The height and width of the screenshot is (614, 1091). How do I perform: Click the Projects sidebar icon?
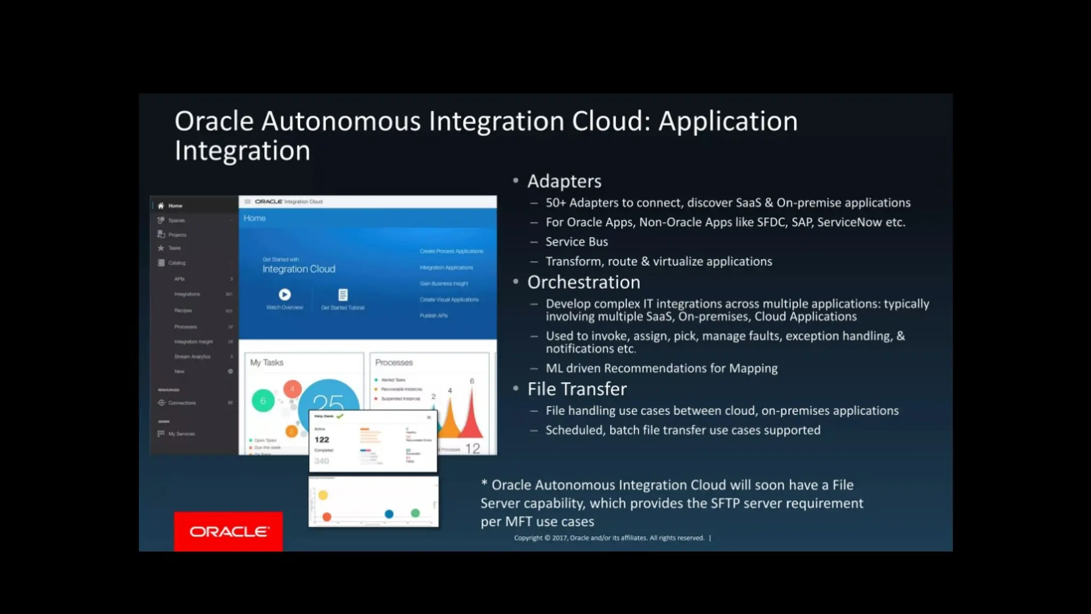click(x=161, y=235)
